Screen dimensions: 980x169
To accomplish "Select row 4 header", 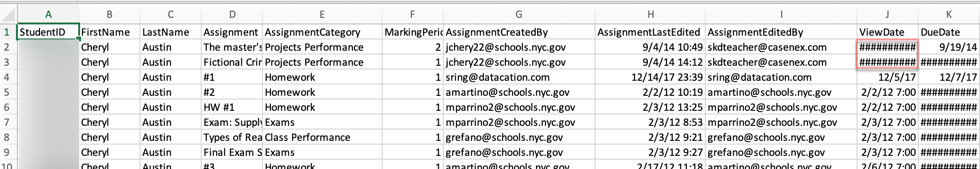I will pos(8,77).
